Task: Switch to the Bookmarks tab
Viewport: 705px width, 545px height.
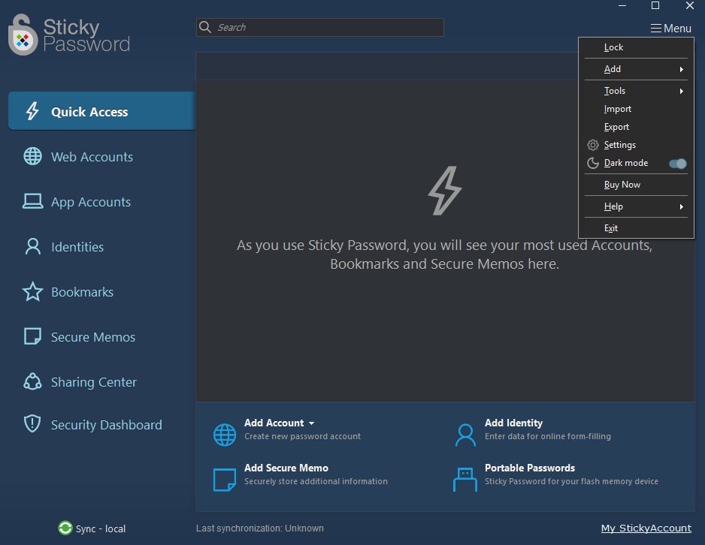Action: click(x=102, y=292)
